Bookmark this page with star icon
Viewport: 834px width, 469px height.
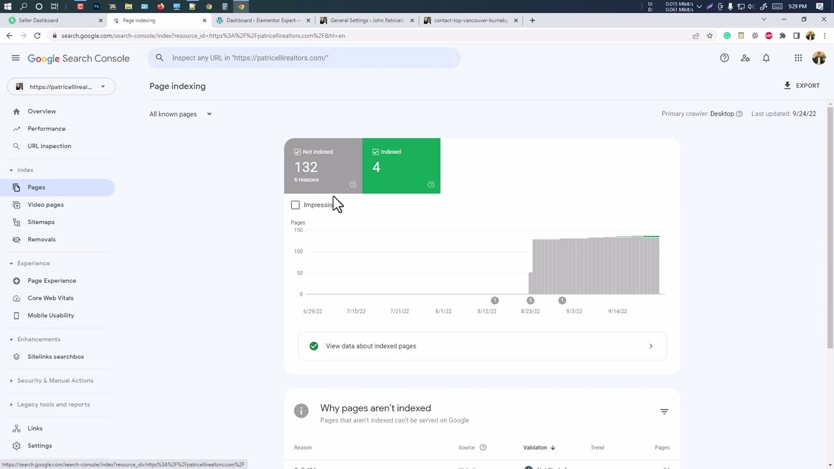pos(710,36)
